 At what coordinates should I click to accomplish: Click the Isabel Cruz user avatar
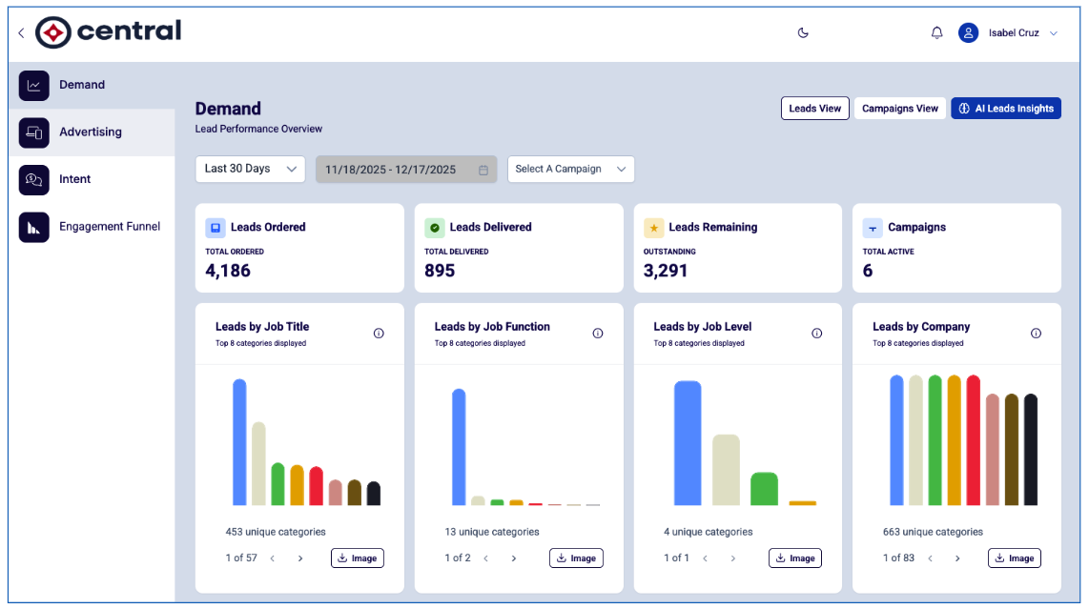pyautogui.click(x=968, y=32)
